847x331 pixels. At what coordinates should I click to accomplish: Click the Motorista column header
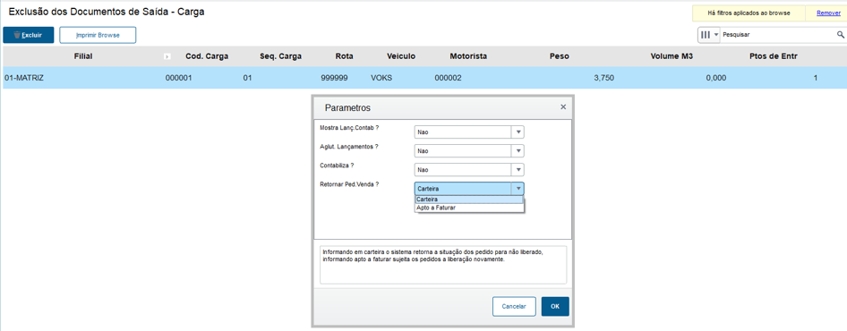(468, 56)
